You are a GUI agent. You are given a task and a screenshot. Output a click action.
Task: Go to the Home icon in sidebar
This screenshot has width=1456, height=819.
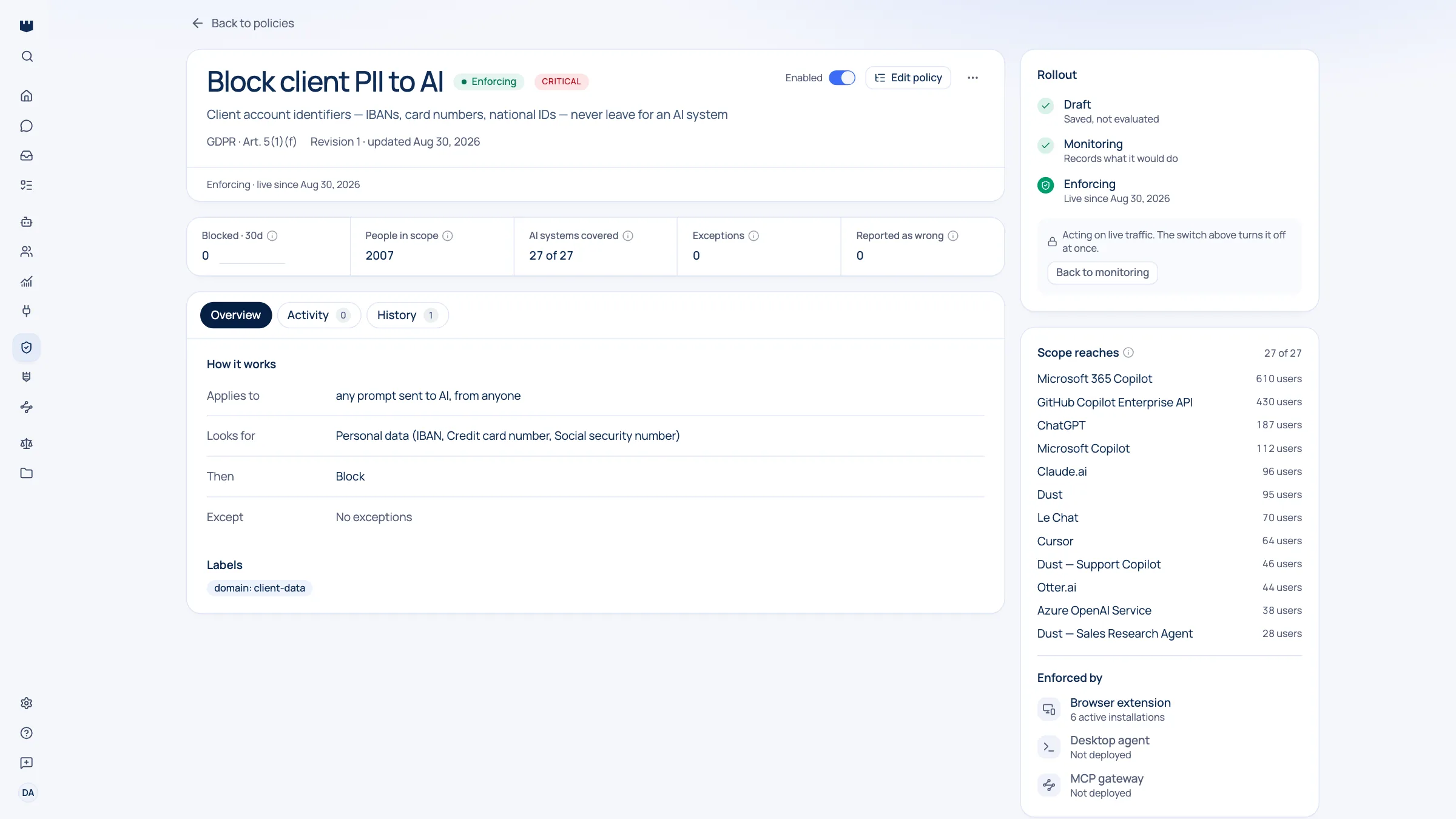click(27, 96)
